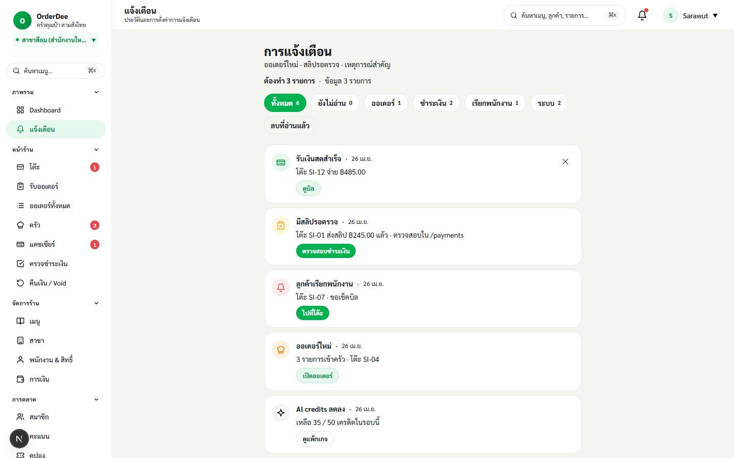Click the red badge 2 beside ครัว
Image resolution: width=734 pixels, height=458 pixels.
click(x=95, y=225)
